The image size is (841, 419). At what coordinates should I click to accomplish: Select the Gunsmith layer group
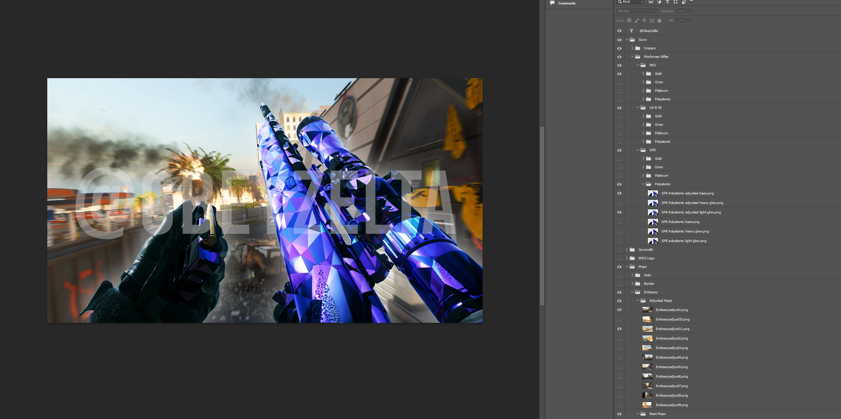click(645, 249)
